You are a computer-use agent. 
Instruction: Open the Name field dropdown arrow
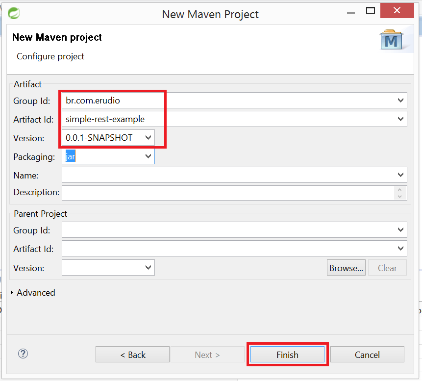[401, 175]
